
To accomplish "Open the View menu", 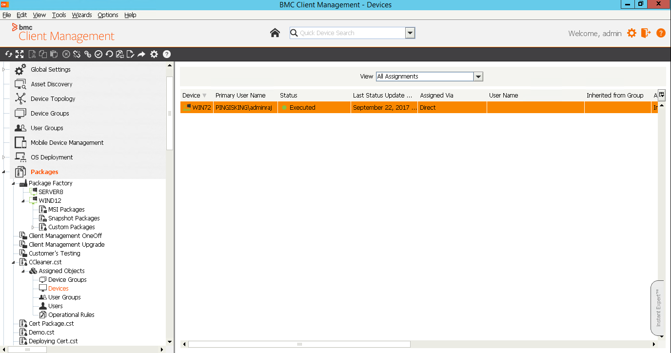I will 39,15.
